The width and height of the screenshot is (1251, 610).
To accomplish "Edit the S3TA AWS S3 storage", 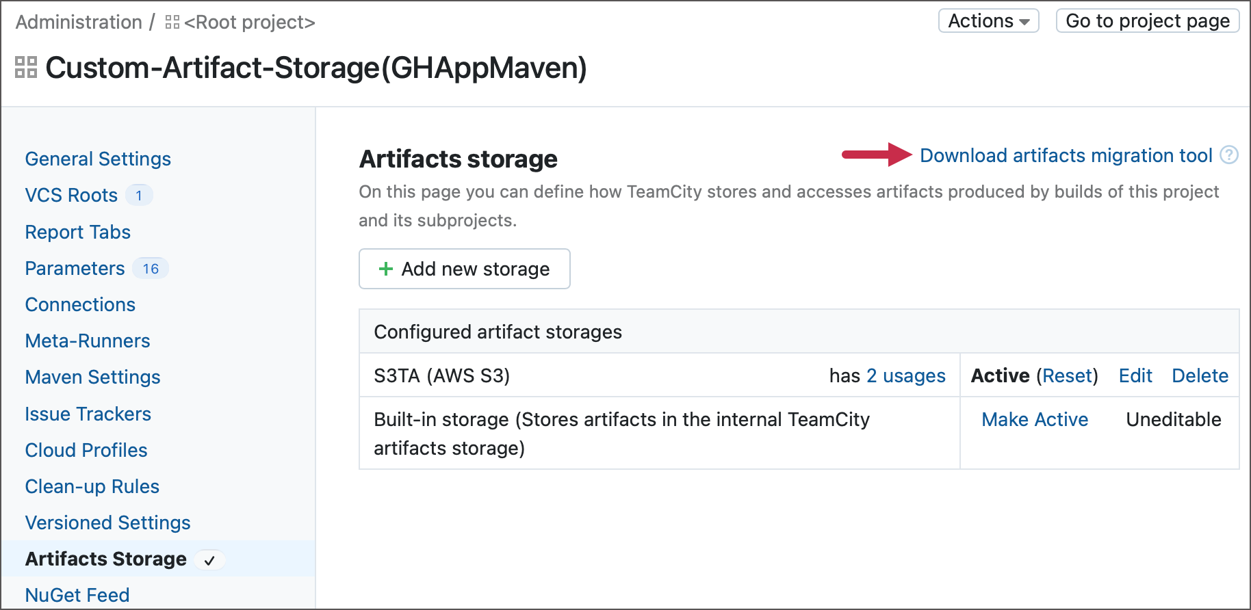I will (1135, 375).
